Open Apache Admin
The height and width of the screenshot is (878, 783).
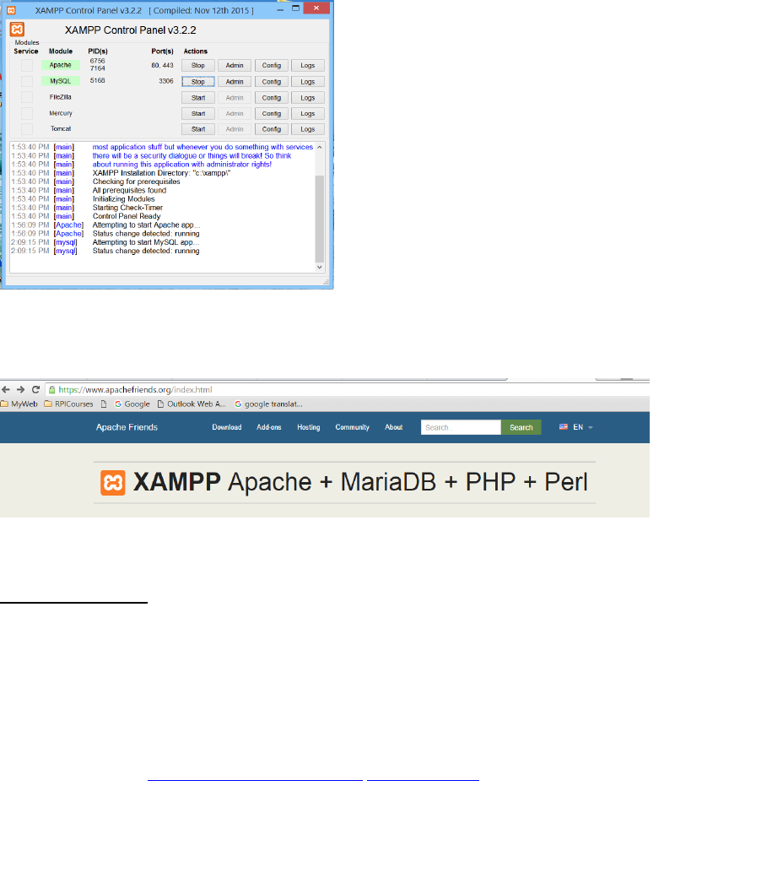[x=235, y=66]
